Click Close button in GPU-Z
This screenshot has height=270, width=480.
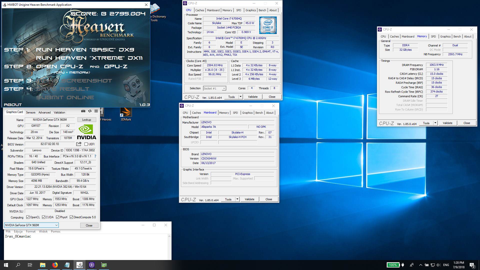tap(89, 225)
